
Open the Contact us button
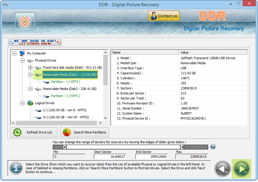[164, 16]
